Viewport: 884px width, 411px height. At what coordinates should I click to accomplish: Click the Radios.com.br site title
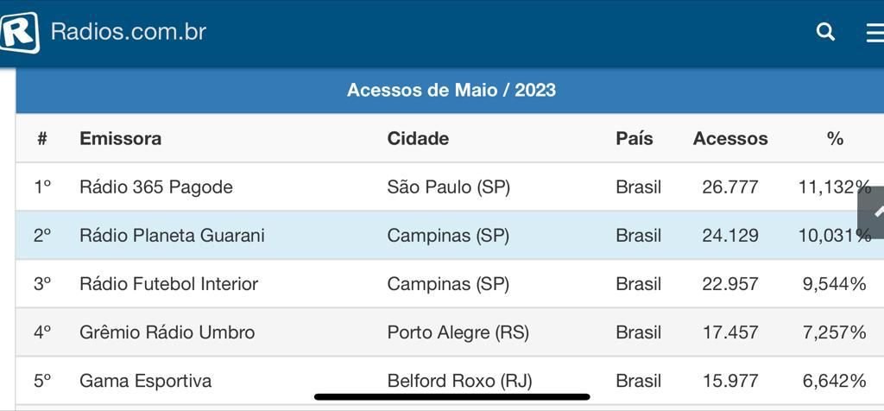(129, 32)
